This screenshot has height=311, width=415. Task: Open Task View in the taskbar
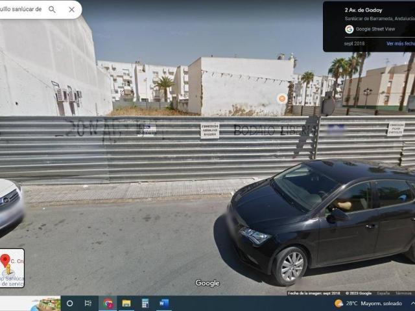point(88,303)
